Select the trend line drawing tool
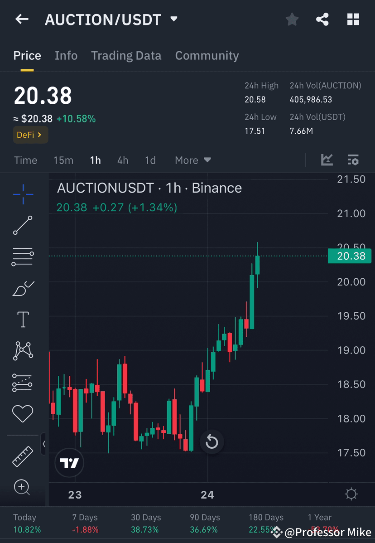The height and width of the screenshot is (543, 375). [x=23, y=225]
